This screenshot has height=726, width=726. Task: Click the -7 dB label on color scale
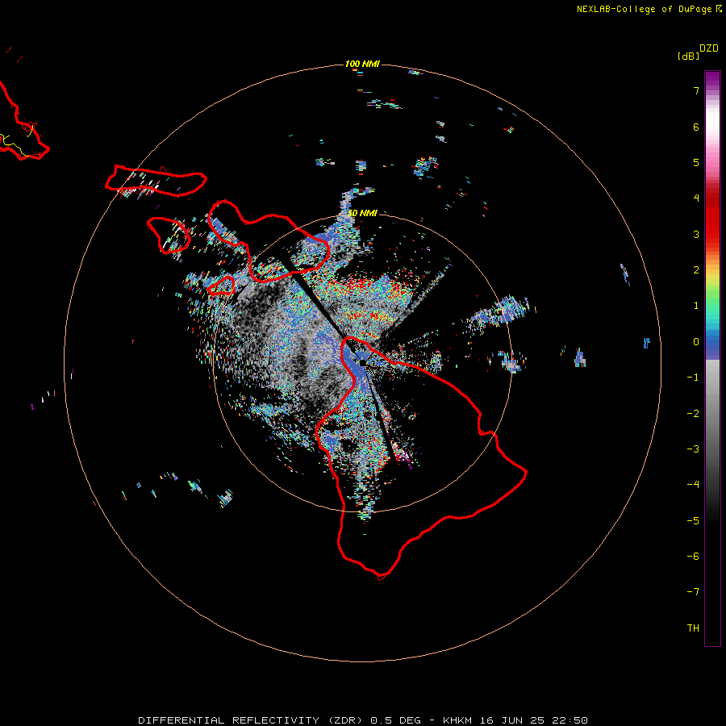[693, 592]
